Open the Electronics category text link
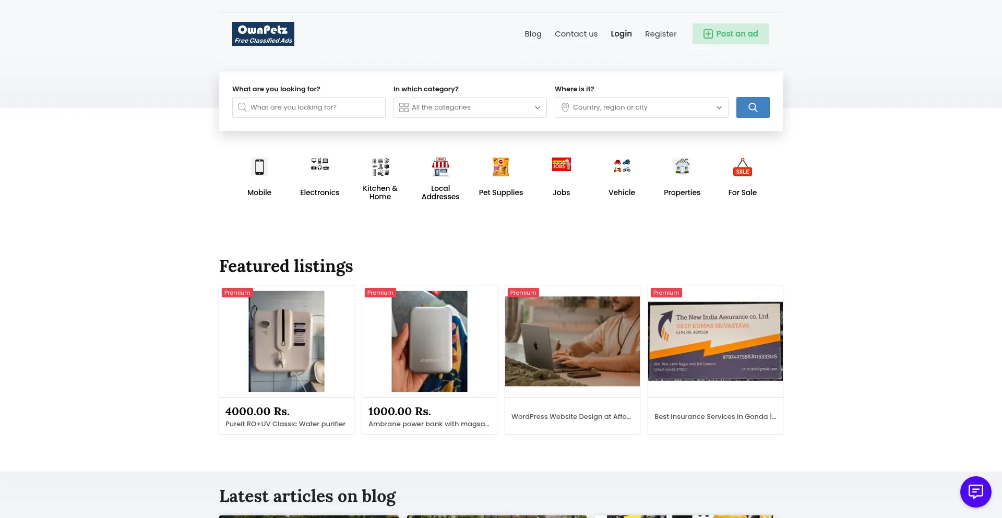 tap(320, 192)
